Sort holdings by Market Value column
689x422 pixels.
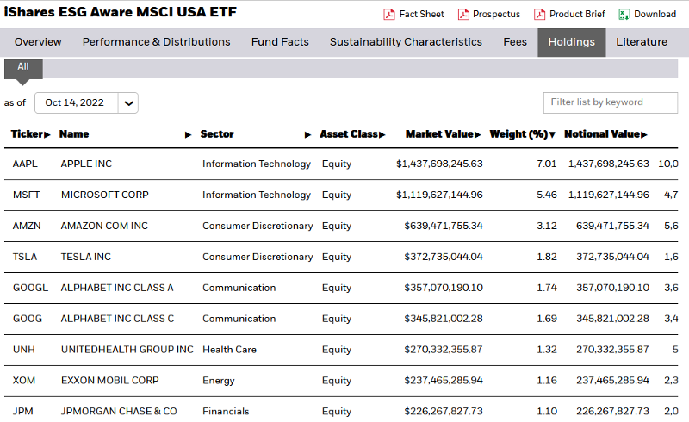(x=443, y=134)
